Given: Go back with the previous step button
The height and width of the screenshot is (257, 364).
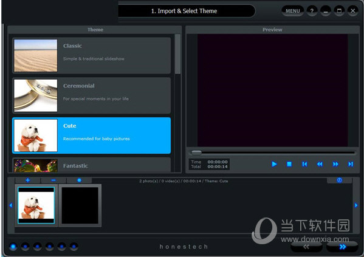Looking at the screenshot, I should [x=306, y=247].
